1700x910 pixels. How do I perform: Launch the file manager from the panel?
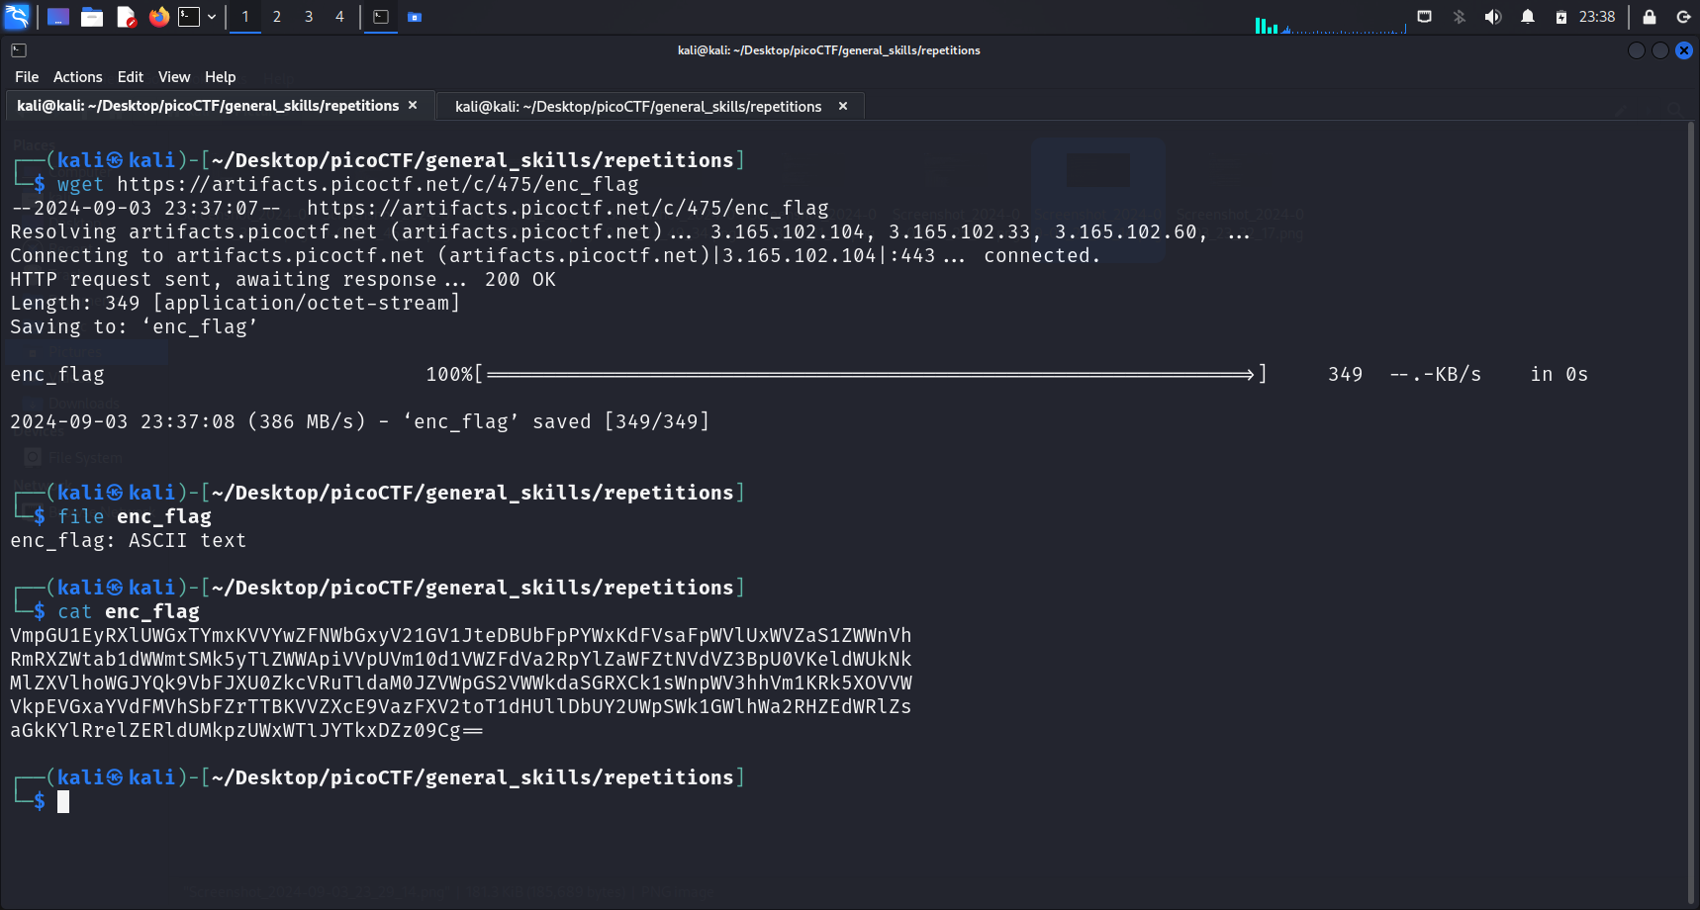[92, 17]
